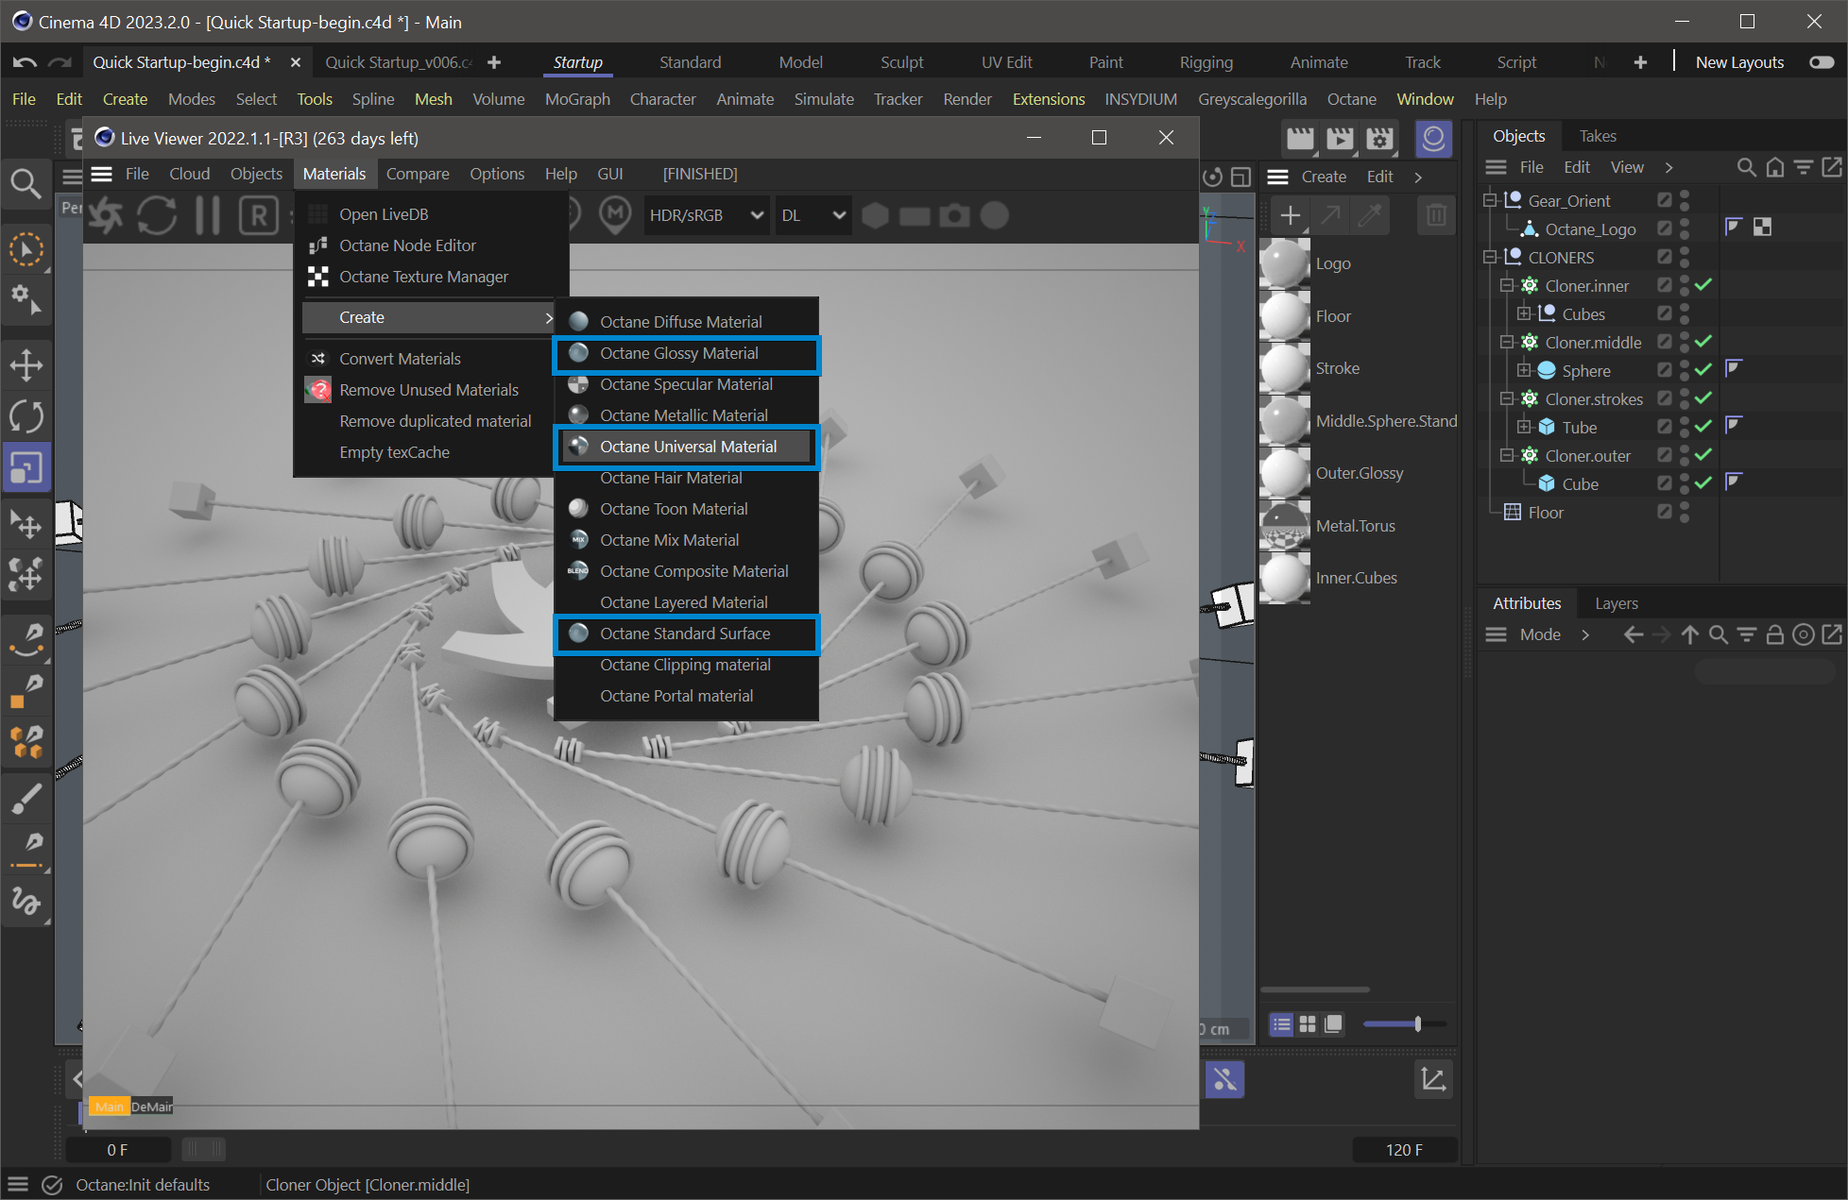Select the Move tool in left toolbar
This screenshot has width=1848, height=1200.
point(26,365)
